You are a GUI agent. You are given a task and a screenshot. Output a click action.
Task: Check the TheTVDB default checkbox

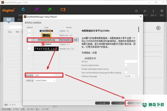point(29,49)
